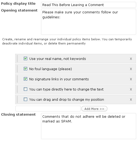The width and height of the screenshot is (138, 141).
Task: Enable 'You can type directly here' checkbox
Action: pos(25,89)
